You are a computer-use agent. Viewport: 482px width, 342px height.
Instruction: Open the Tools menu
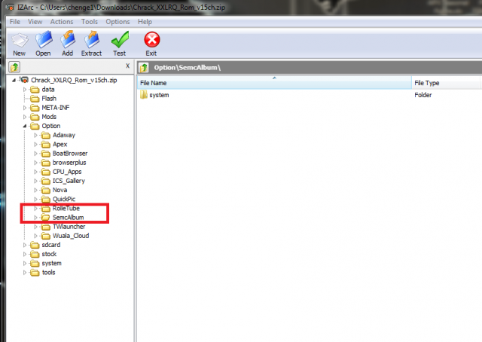(x=90, y=22)
